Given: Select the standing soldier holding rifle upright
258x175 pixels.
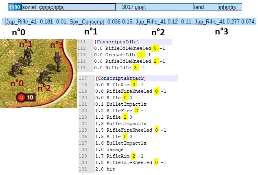Looking at the screenshot, I should pyautogui.click(x=57, y=61).
